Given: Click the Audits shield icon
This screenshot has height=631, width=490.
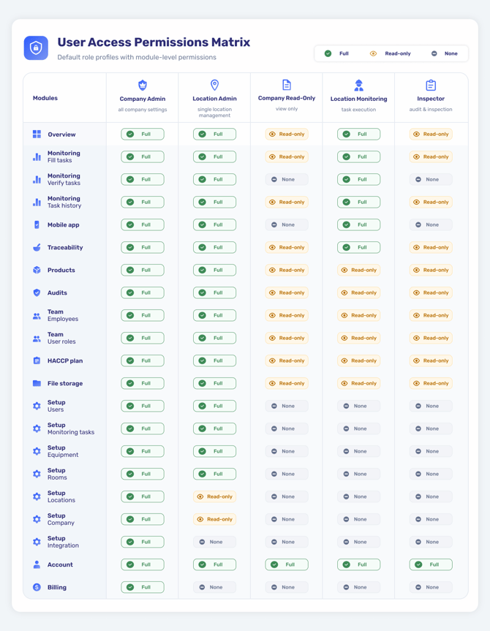Looking at the screenshot, I should click(37, 292).
